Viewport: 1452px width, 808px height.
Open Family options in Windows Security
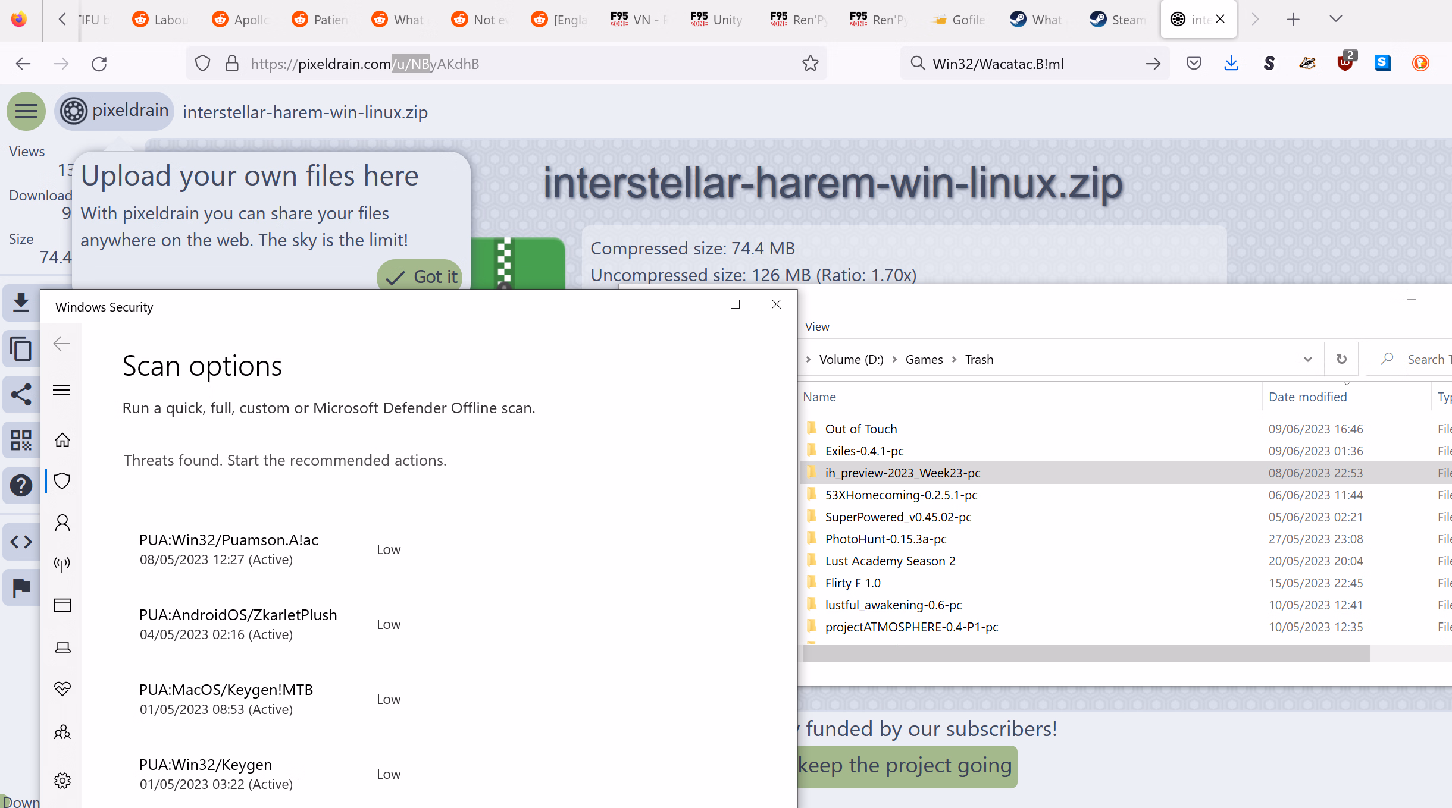(62, 732)
